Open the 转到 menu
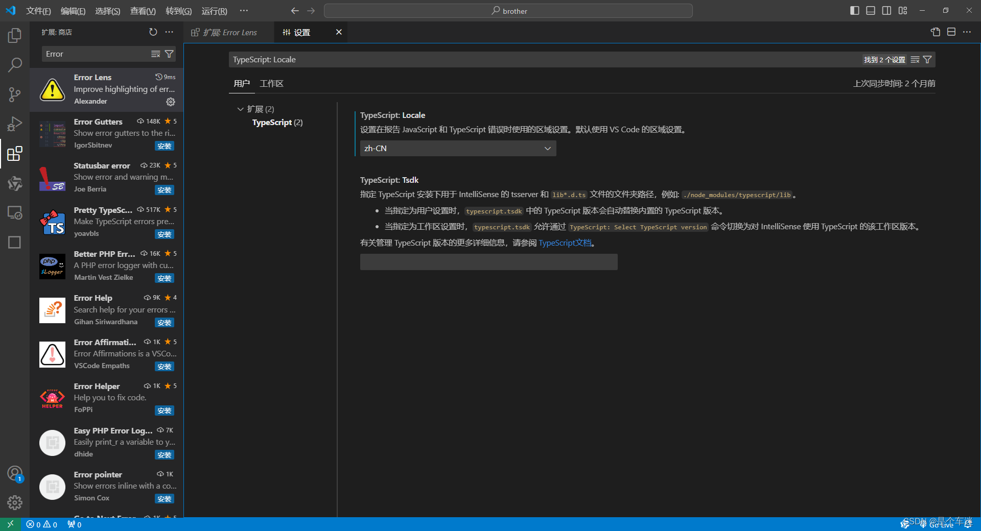The image size is (981, 531). [x=178, y=11]
